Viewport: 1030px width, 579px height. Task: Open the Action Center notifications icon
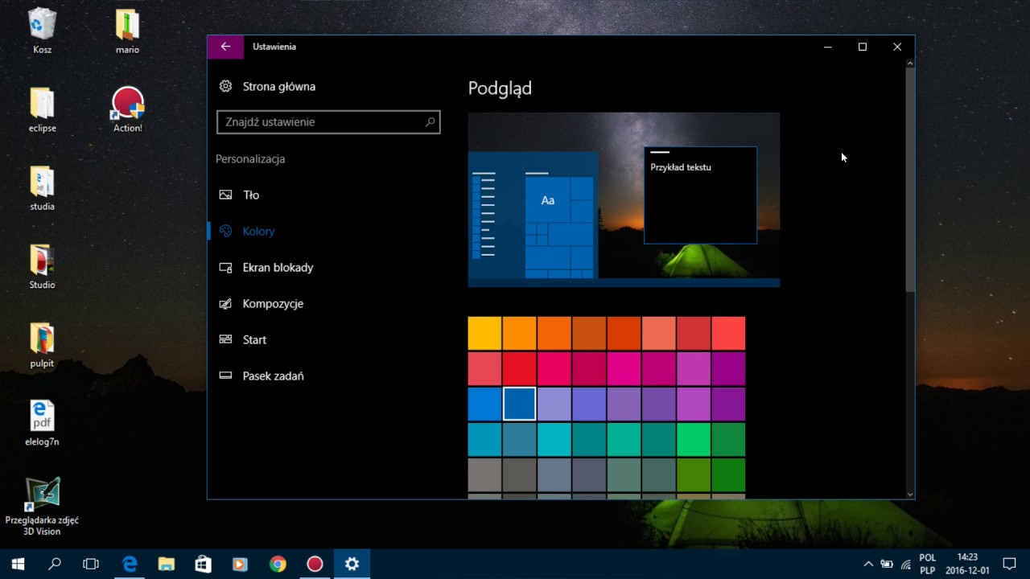click(1010, 564)
